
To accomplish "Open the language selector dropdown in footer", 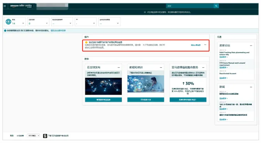I will coord(33,136).
